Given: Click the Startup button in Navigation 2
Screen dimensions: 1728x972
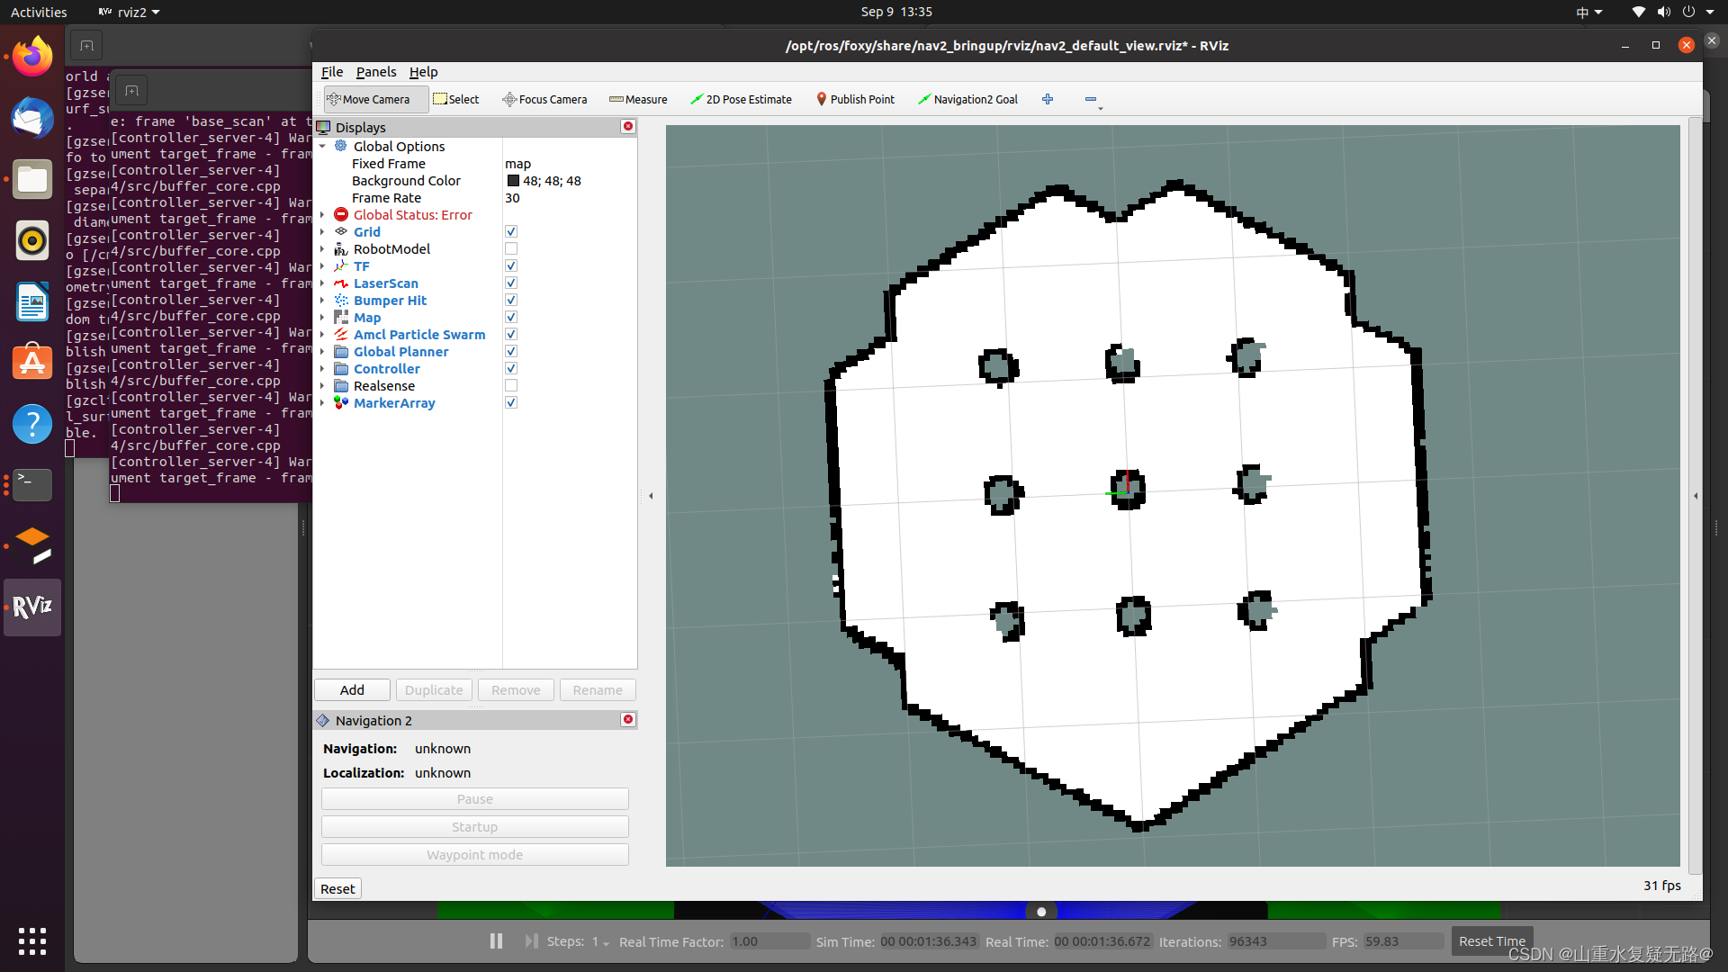Looking at the screenshot, I should point(474,826).
